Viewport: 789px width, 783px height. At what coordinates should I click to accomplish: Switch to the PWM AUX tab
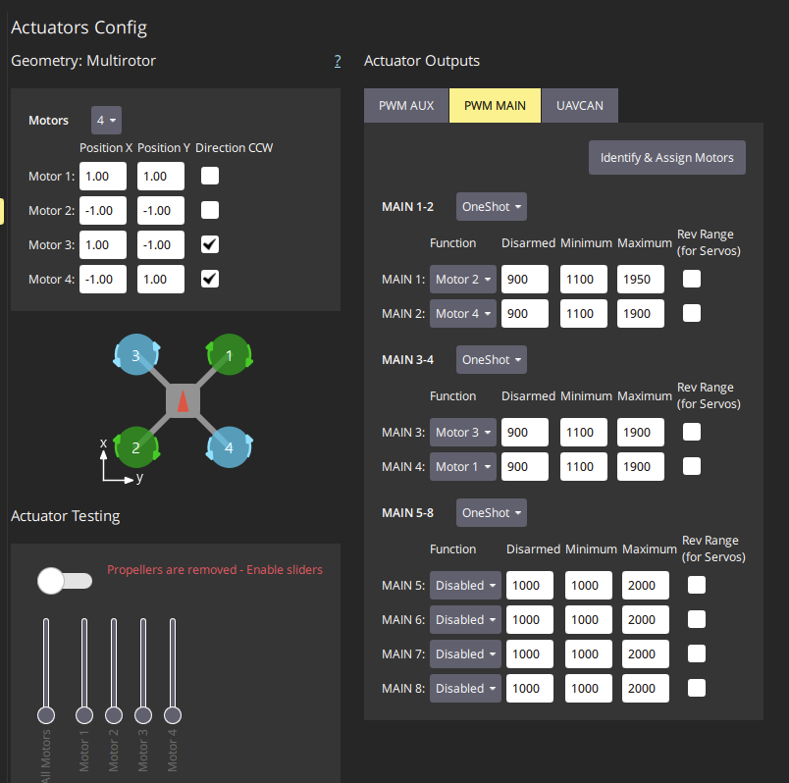406,105
